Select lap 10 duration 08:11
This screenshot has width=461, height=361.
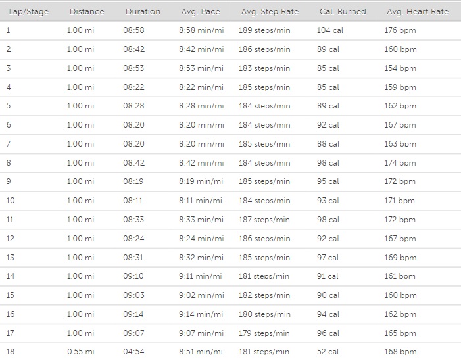(133, 201)
